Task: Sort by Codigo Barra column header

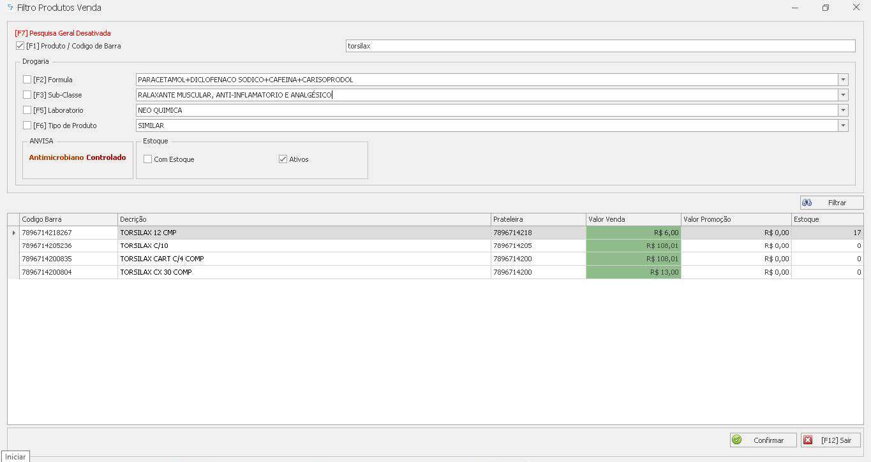Action: [68, 219]
